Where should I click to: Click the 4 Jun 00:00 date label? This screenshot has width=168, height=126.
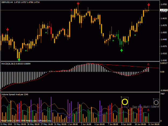(x=99, y=124)
